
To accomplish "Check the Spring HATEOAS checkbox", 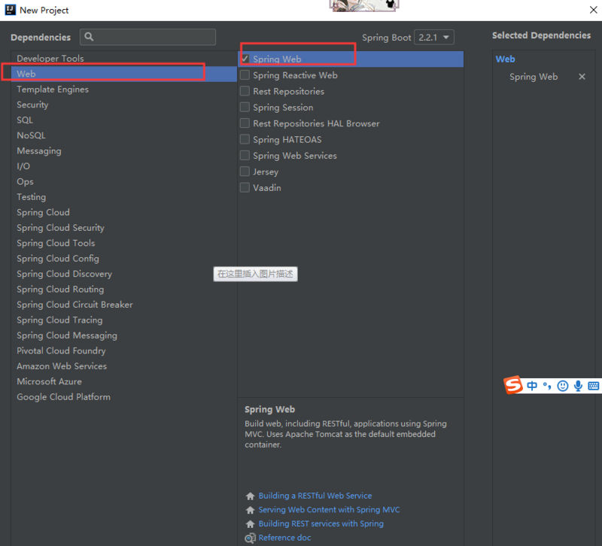I will pyautogui.click(x=245, y=139).
